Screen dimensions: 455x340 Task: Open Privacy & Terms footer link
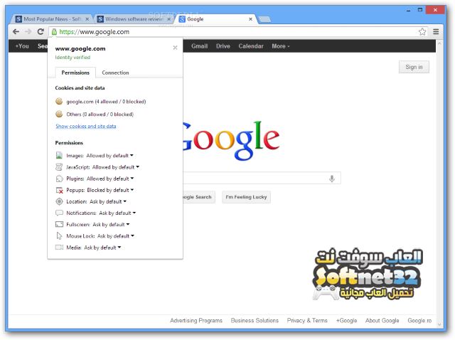click(x=307, y=321)
